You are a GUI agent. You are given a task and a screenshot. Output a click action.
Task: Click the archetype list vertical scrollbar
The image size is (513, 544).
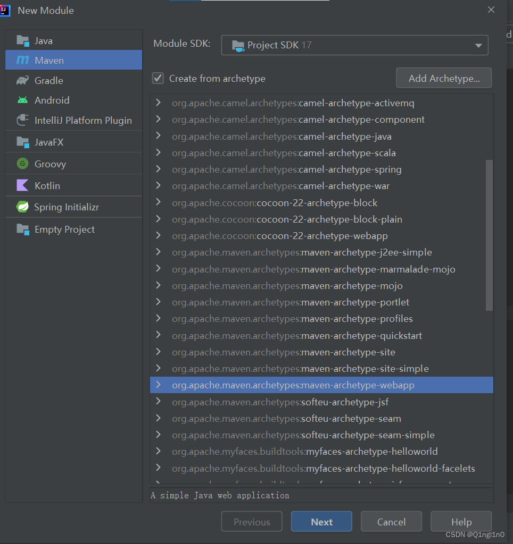(489, 235)
